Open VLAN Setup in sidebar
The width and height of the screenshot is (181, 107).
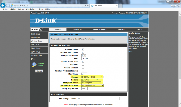[39, 52]
